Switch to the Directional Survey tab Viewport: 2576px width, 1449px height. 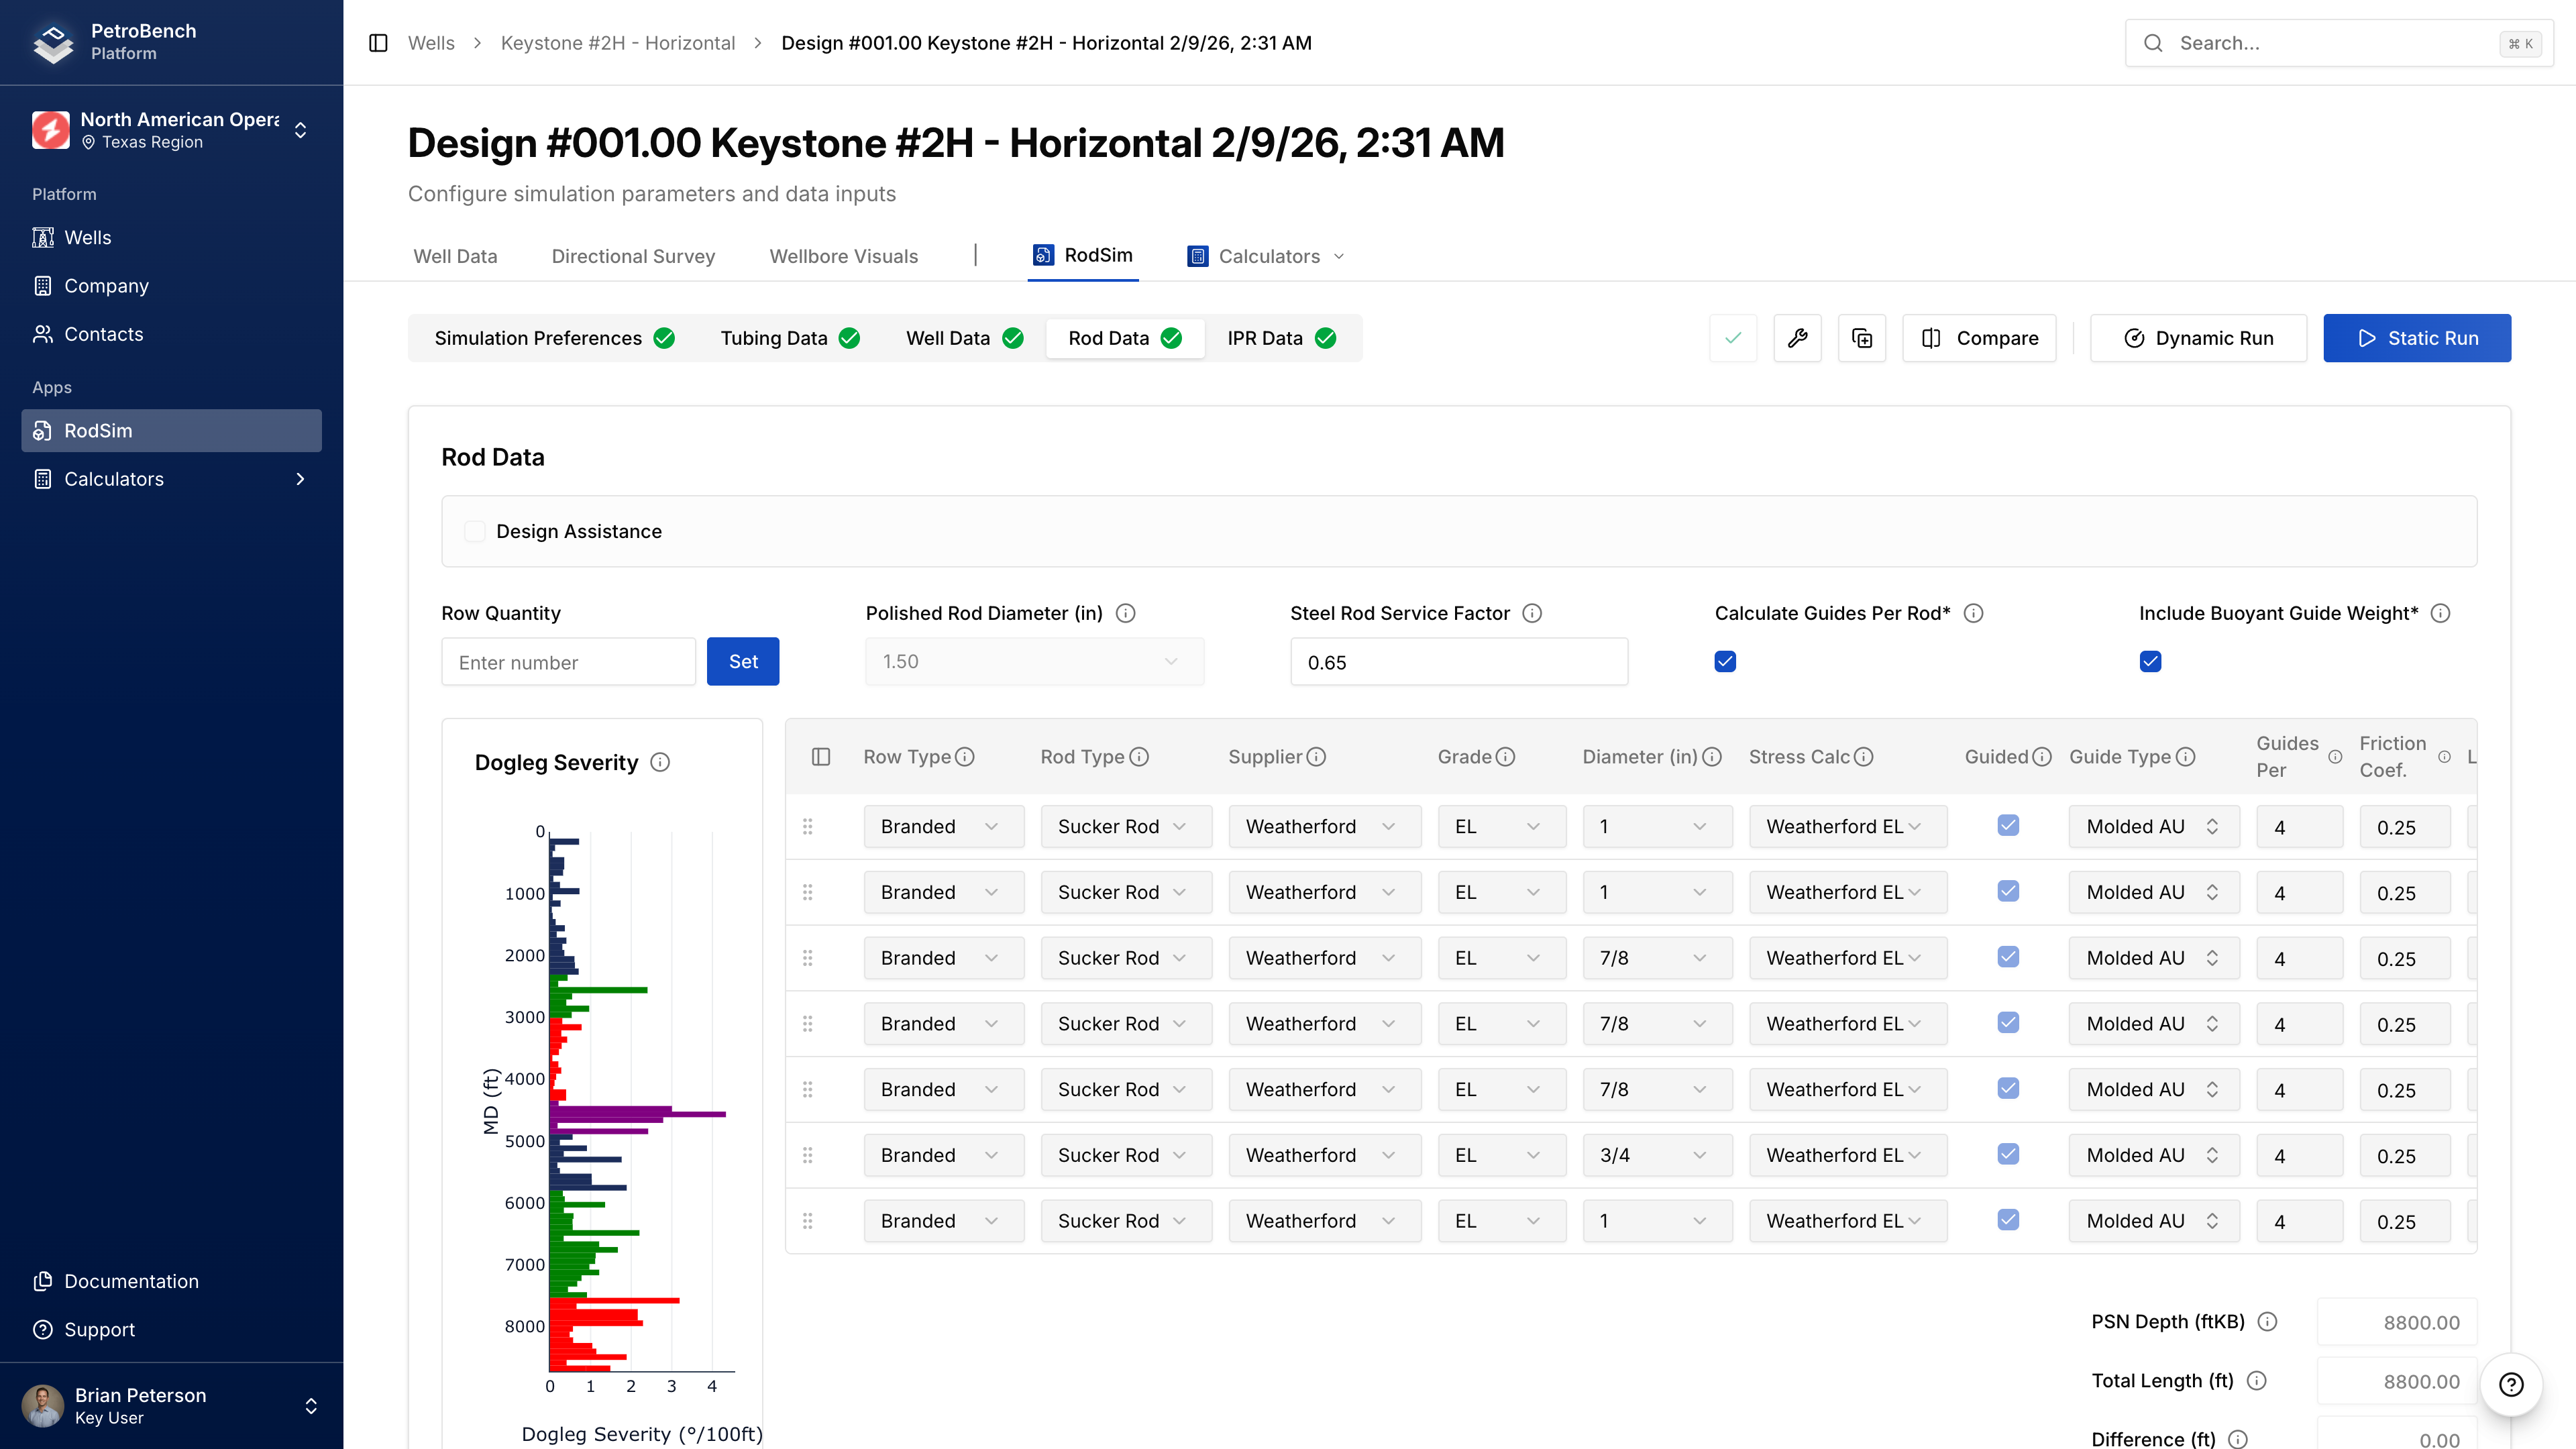tap(633, 256)
